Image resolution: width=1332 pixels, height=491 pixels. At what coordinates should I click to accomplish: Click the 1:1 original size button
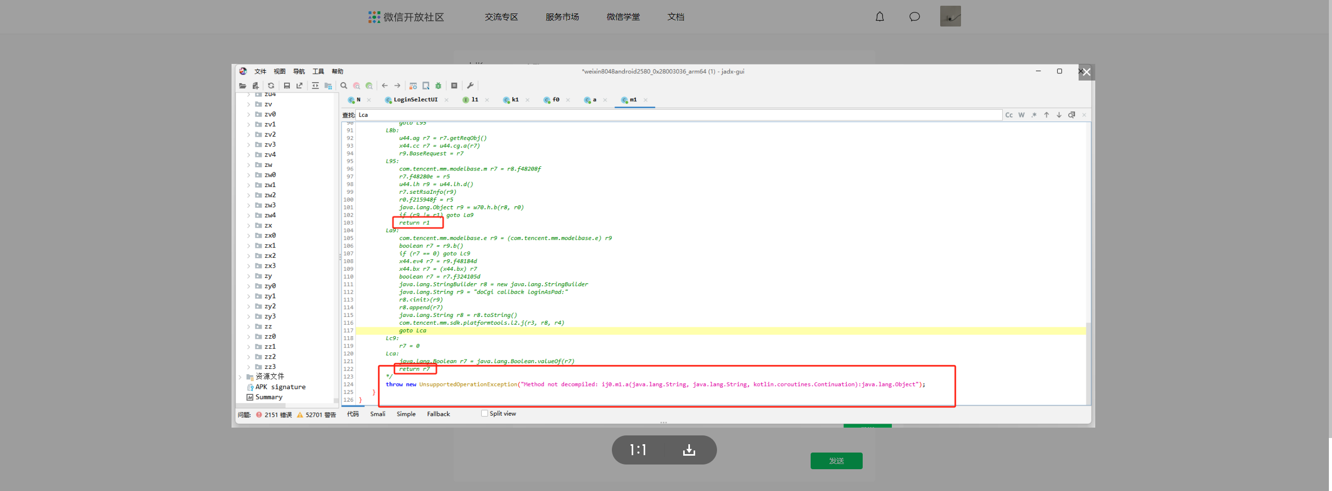point(638,450)
